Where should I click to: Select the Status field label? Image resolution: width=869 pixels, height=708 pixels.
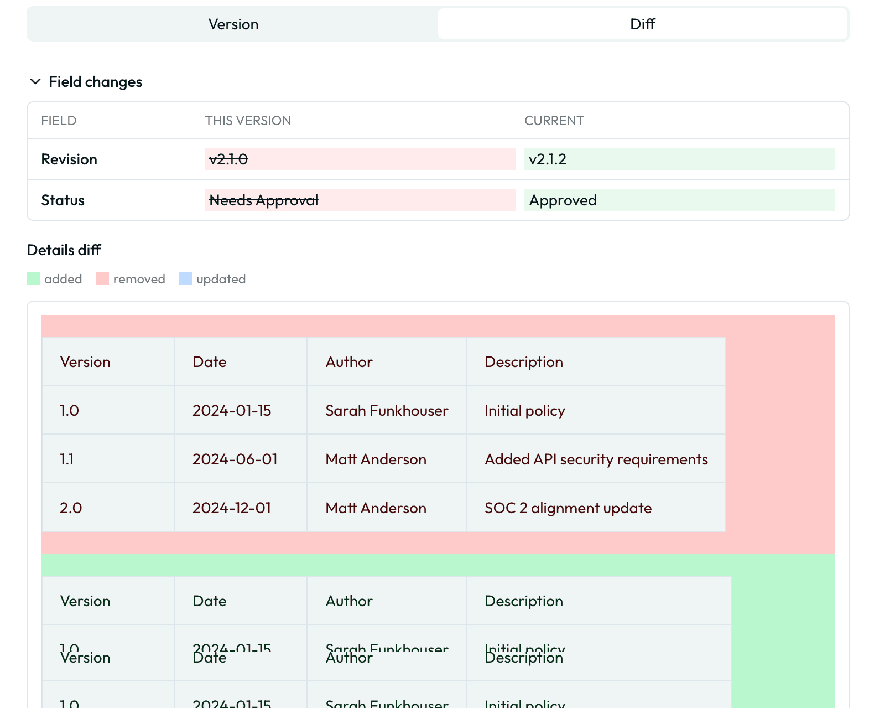point(63,200)
